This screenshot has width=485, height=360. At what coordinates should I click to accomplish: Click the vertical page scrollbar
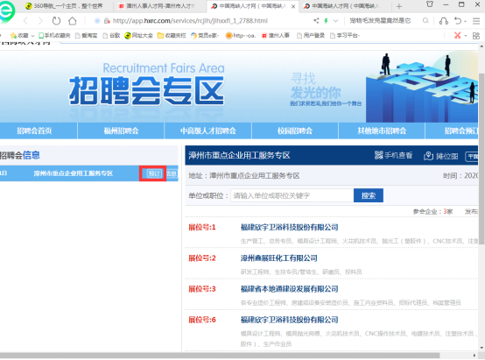click(x=481, y=159)
